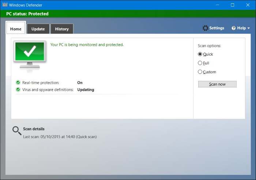Click the 'Windows Defender' window title text
Image resolution: width=256 pixels, height=180 pixels.
pos(26,5)
